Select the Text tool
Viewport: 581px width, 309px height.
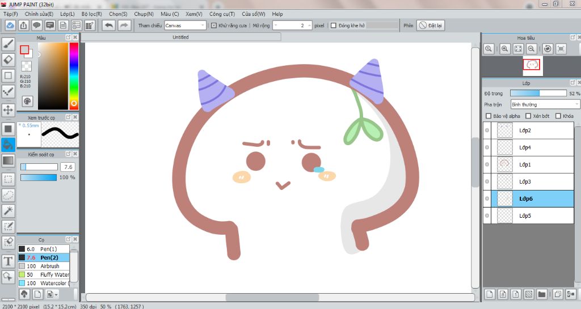pos(8,261)
